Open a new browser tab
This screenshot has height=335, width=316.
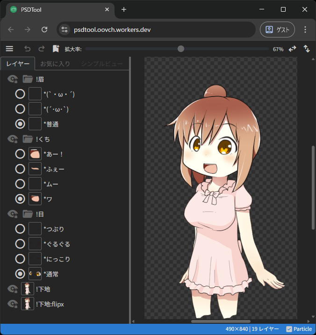click(124, 9)
